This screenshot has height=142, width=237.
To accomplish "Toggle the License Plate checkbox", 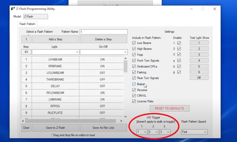I will (134, 101).
